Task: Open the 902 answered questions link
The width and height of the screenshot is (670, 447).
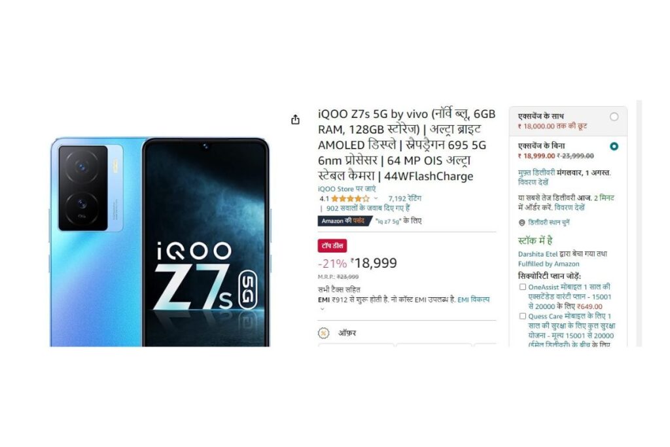Action: [x=368, y=209]
